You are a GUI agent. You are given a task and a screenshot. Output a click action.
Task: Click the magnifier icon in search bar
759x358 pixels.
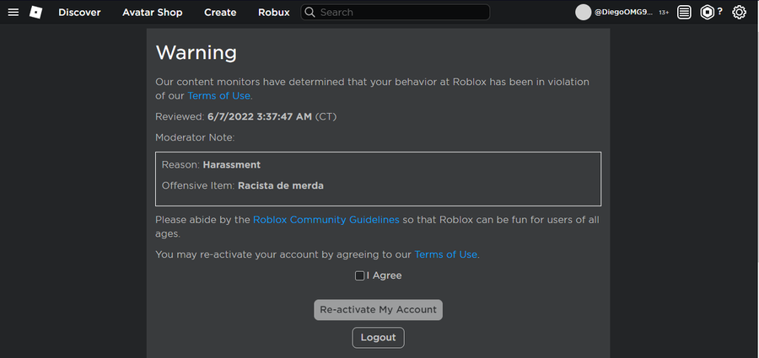tap(310, 12)
